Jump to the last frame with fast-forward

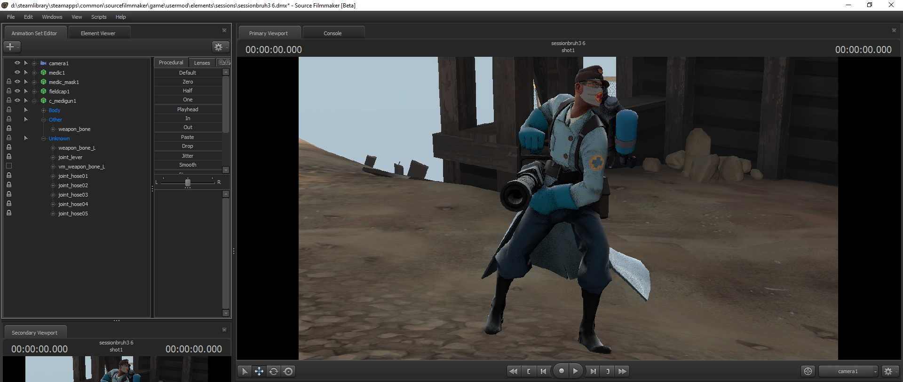tap(623, 371)
